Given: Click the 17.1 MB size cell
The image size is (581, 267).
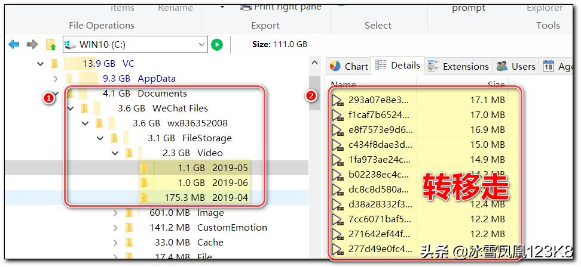Looking at the screenshot, I should [487, 100].
